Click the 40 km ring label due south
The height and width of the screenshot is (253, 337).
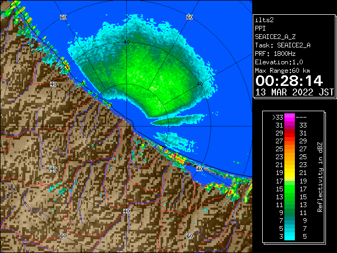126,211
